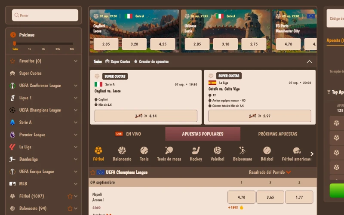The height and width of the screenshot is (215, 344).
Task: Expand the La Liga chevron
Action: coord(76,147)
